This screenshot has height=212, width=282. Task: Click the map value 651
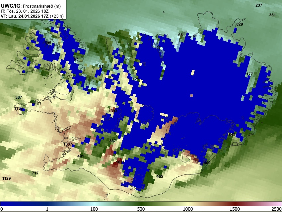coord(181,35)
